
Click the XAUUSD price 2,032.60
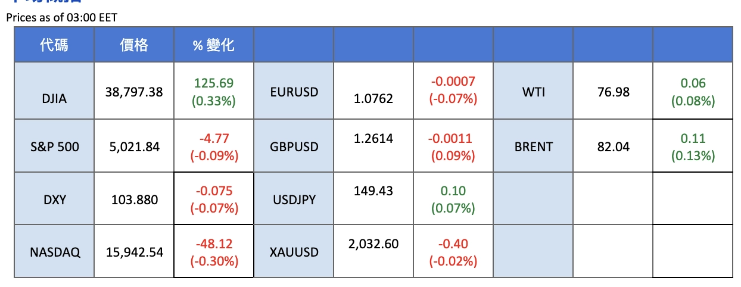373,244
